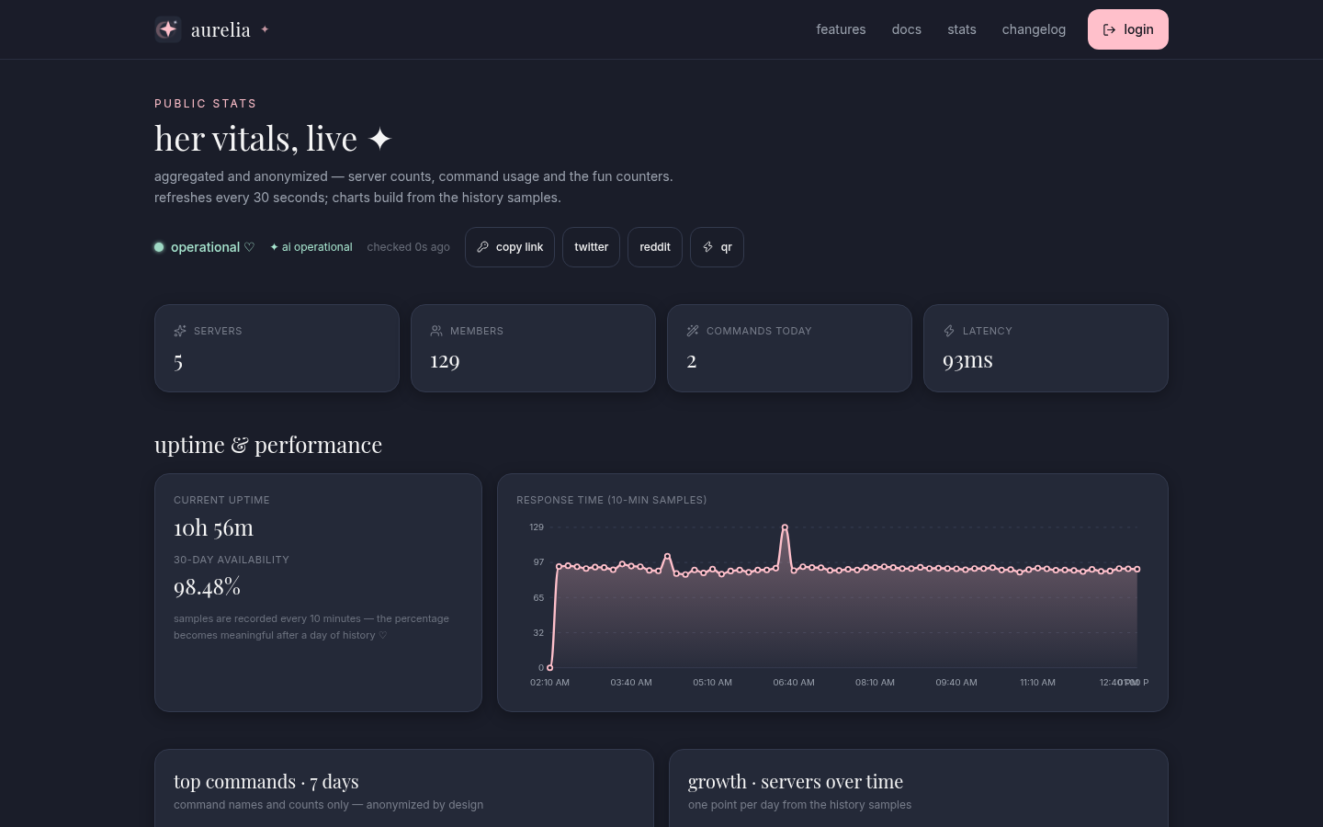
Task: Click the 30-DAY AVAILABILITY label
Action: click(232, 560)
